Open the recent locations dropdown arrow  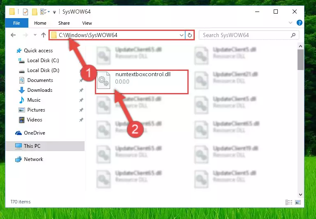point(35,35)
